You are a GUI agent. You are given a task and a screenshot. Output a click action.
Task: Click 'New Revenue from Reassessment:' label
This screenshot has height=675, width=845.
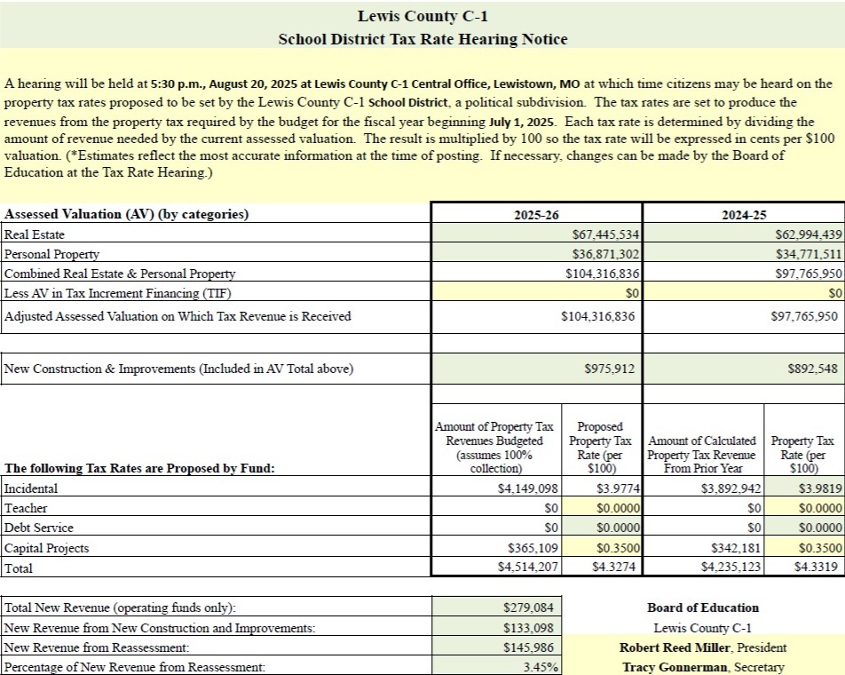tap(97, 647)
